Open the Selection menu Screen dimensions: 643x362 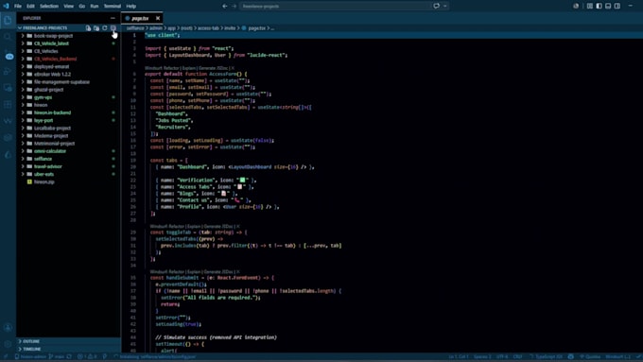[x=49, y=7]
